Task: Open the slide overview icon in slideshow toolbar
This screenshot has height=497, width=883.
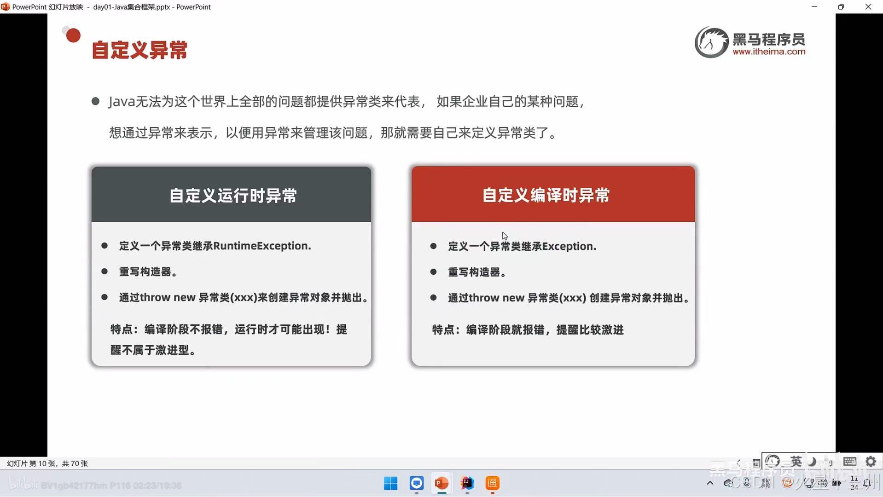Action: pos(755,462)
